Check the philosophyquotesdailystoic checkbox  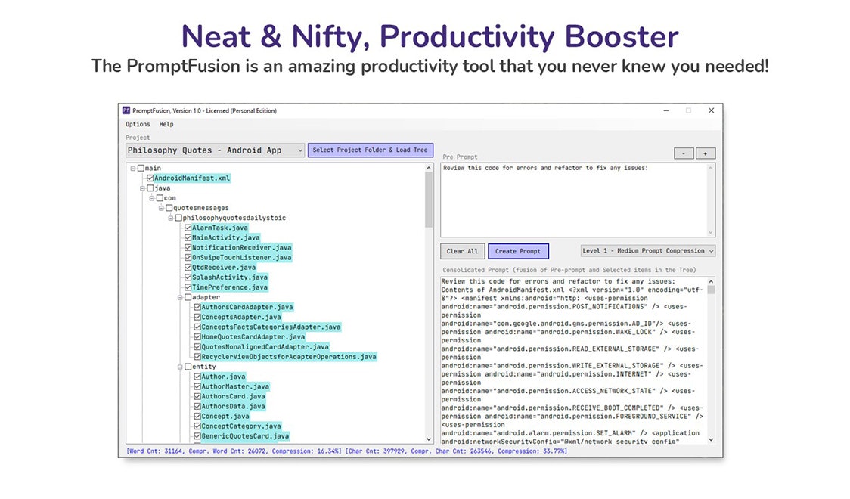pos(178,218)
